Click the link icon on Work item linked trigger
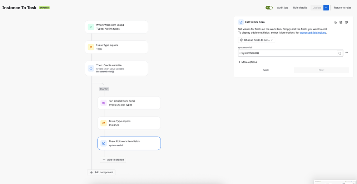This screenshot has width=357, height=184. click(x=91, y=27)
